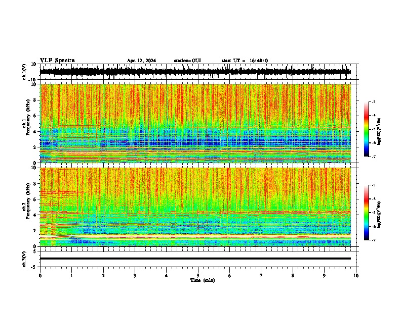Image resolution: width=401 pixels, height=309 pixels.
Task: Click the "2" kHz tick on ch.1 frequency axis
Action: [x=35, y=147]
